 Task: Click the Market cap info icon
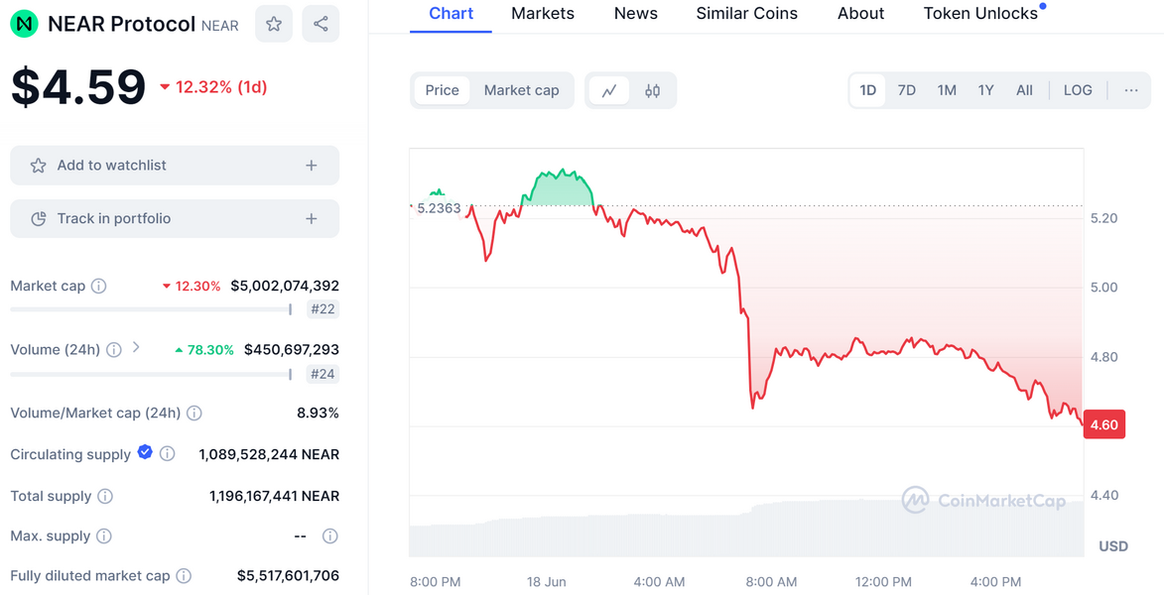coord(99,286)
